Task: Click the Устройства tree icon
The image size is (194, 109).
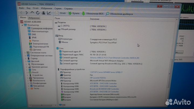Action: (30, 75)
